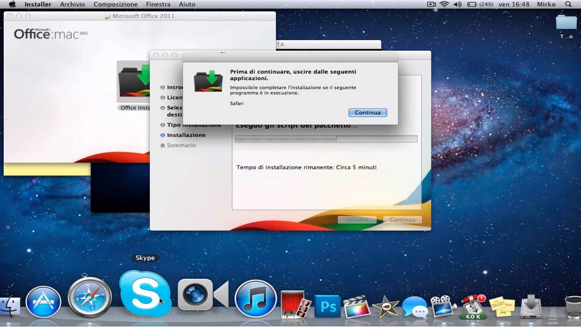The width and height of the screenshot is (581, 327).
Task: Click Continua in the quit-applications alert
Action: (x=368, y=113)
